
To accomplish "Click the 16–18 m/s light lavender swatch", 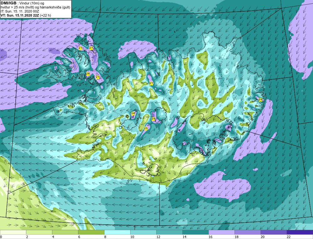I will tap(222, 232).
